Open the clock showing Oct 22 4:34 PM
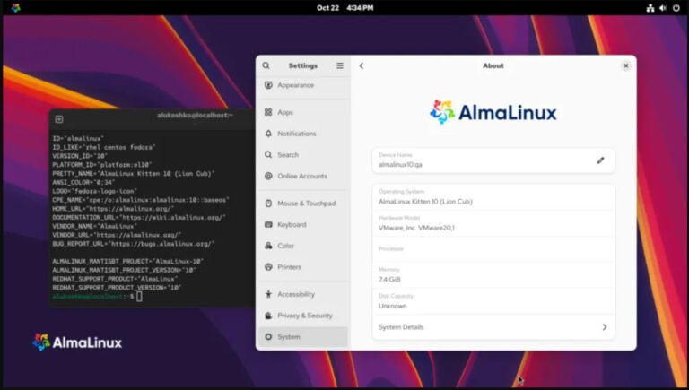This screenshot has height=390, width=689. coord(344,8)
